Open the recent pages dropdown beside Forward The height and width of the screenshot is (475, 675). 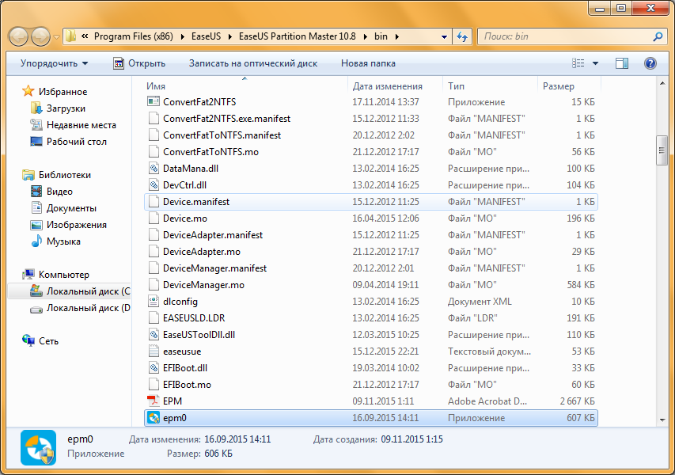56,37
